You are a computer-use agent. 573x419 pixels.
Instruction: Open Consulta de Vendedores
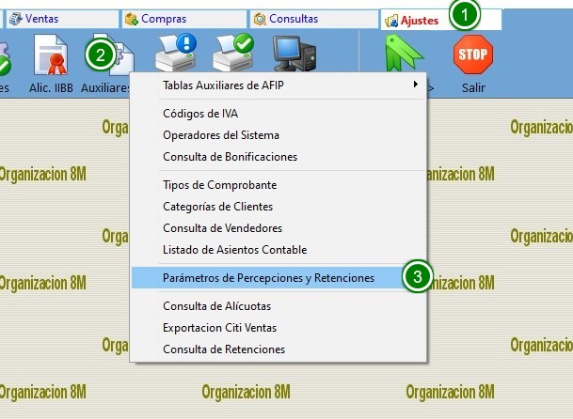coord(279,228)
